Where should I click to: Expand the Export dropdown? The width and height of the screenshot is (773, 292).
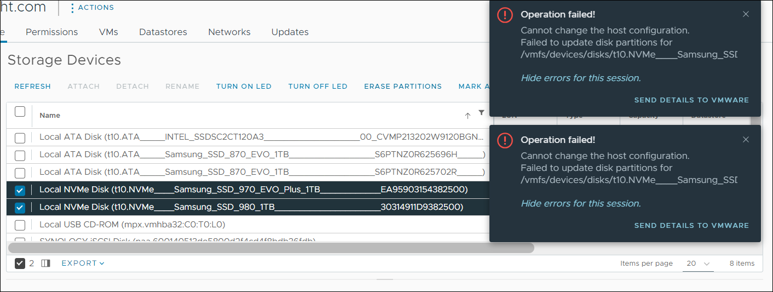pos(83,264)
